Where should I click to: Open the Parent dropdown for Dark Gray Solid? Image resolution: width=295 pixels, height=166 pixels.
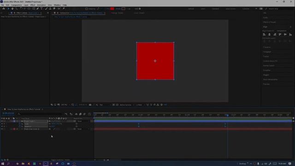(x=83, y=129)
